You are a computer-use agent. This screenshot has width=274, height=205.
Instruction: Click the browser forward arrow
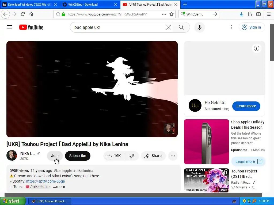[14, 14]
